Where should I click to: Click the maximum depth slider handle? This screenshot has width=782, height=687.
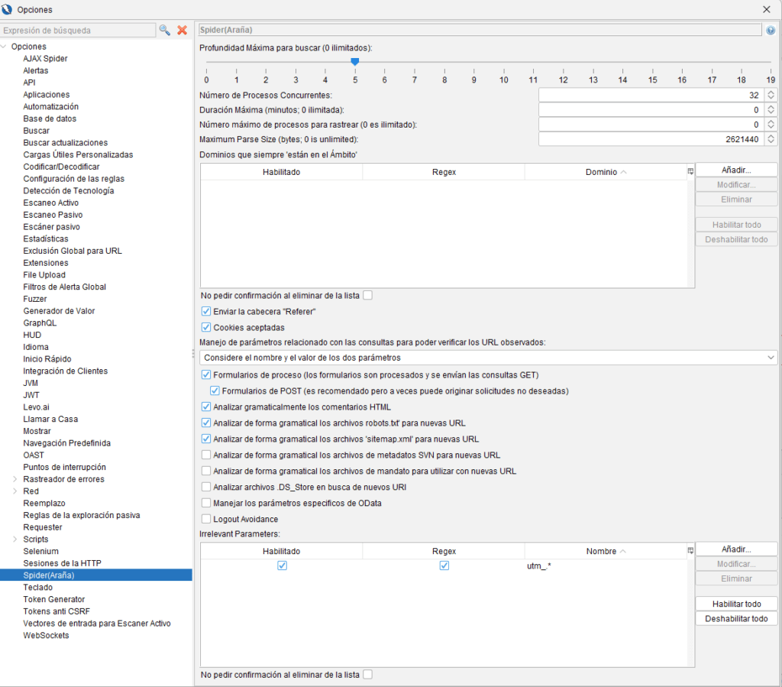coord(355,62)
